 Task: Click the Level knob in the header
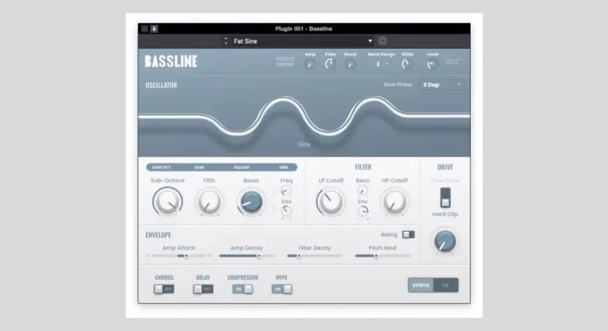(433, 64)
